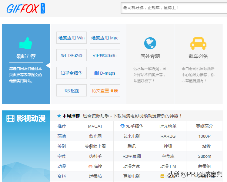
Task: Click the GIFFOX logo
Action: (x=23, y=8)
